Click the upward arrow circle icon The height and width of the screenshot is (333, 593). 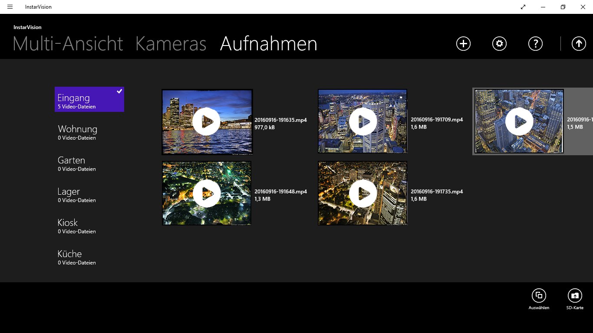point(579,43)
